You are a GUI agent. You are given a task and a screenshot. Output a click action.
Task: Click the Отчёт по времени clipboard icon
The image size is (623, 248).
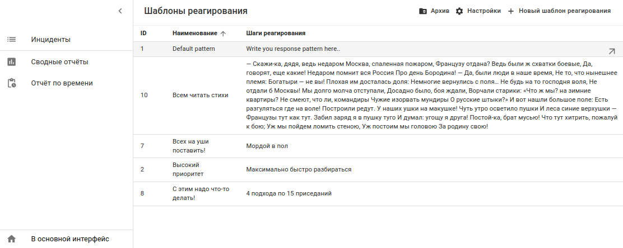click(x=11, y=83)
